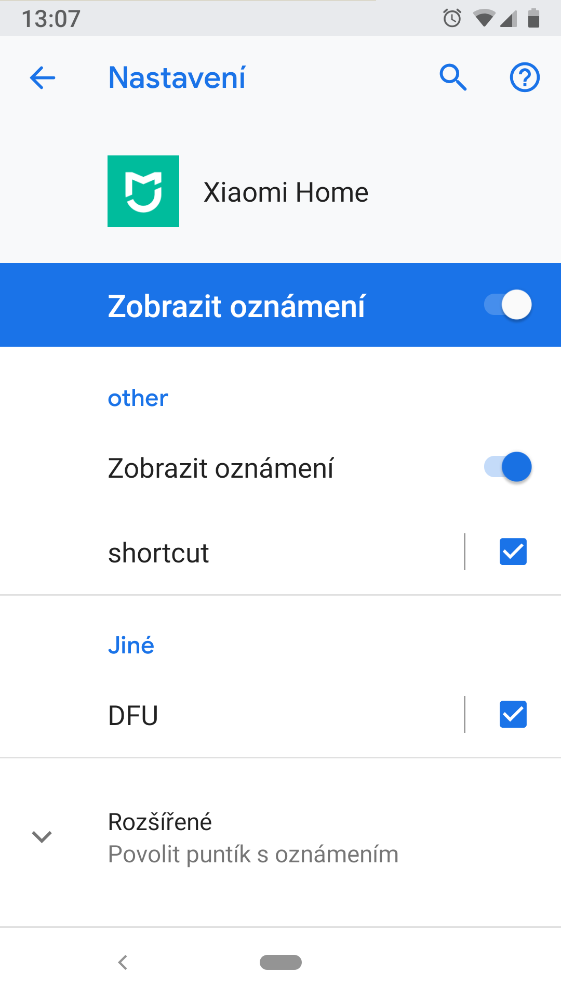Screen dimensions: 561x998
Task: Tap the battery status bar icon
Action: click(533, 18)
